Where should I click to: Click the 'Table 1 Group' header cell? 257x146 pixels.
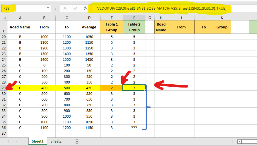pyautogui.click(x=112, y=27)
